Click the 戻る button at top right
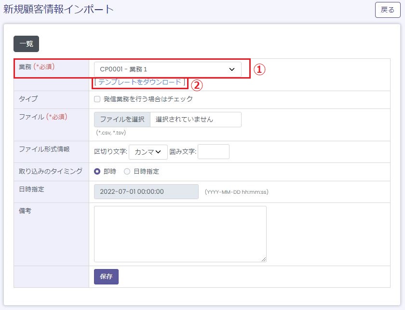 point(387,10)
